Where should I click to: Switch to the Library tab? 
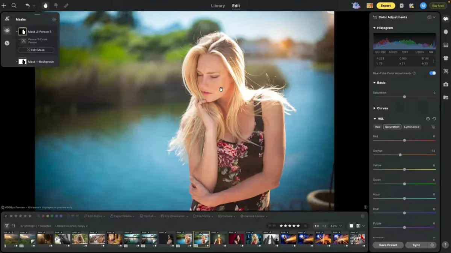click(218, 6)
